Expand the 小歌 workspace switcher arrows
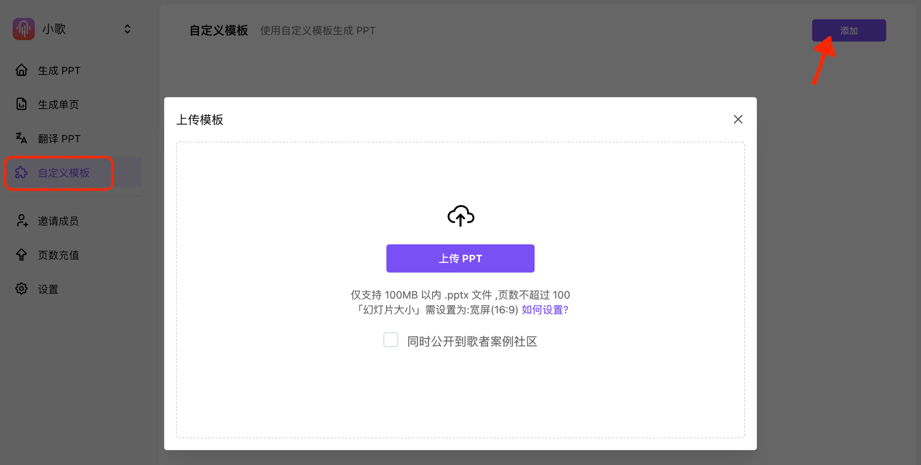The height and width of the screenshot is (465, 921). point(128,29)
